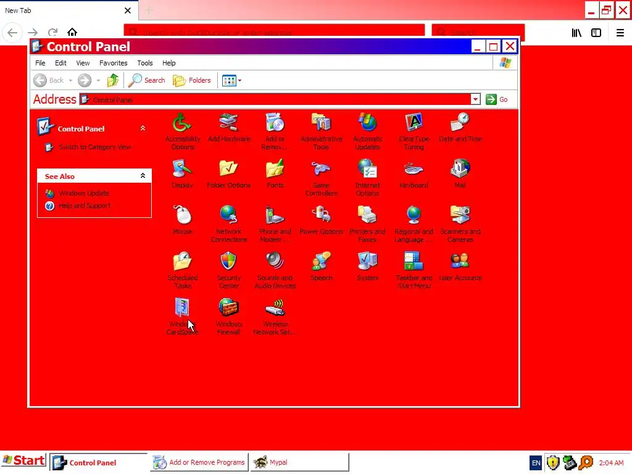
Task: Open the Forward button history arrow
Action: click(98, 81)
